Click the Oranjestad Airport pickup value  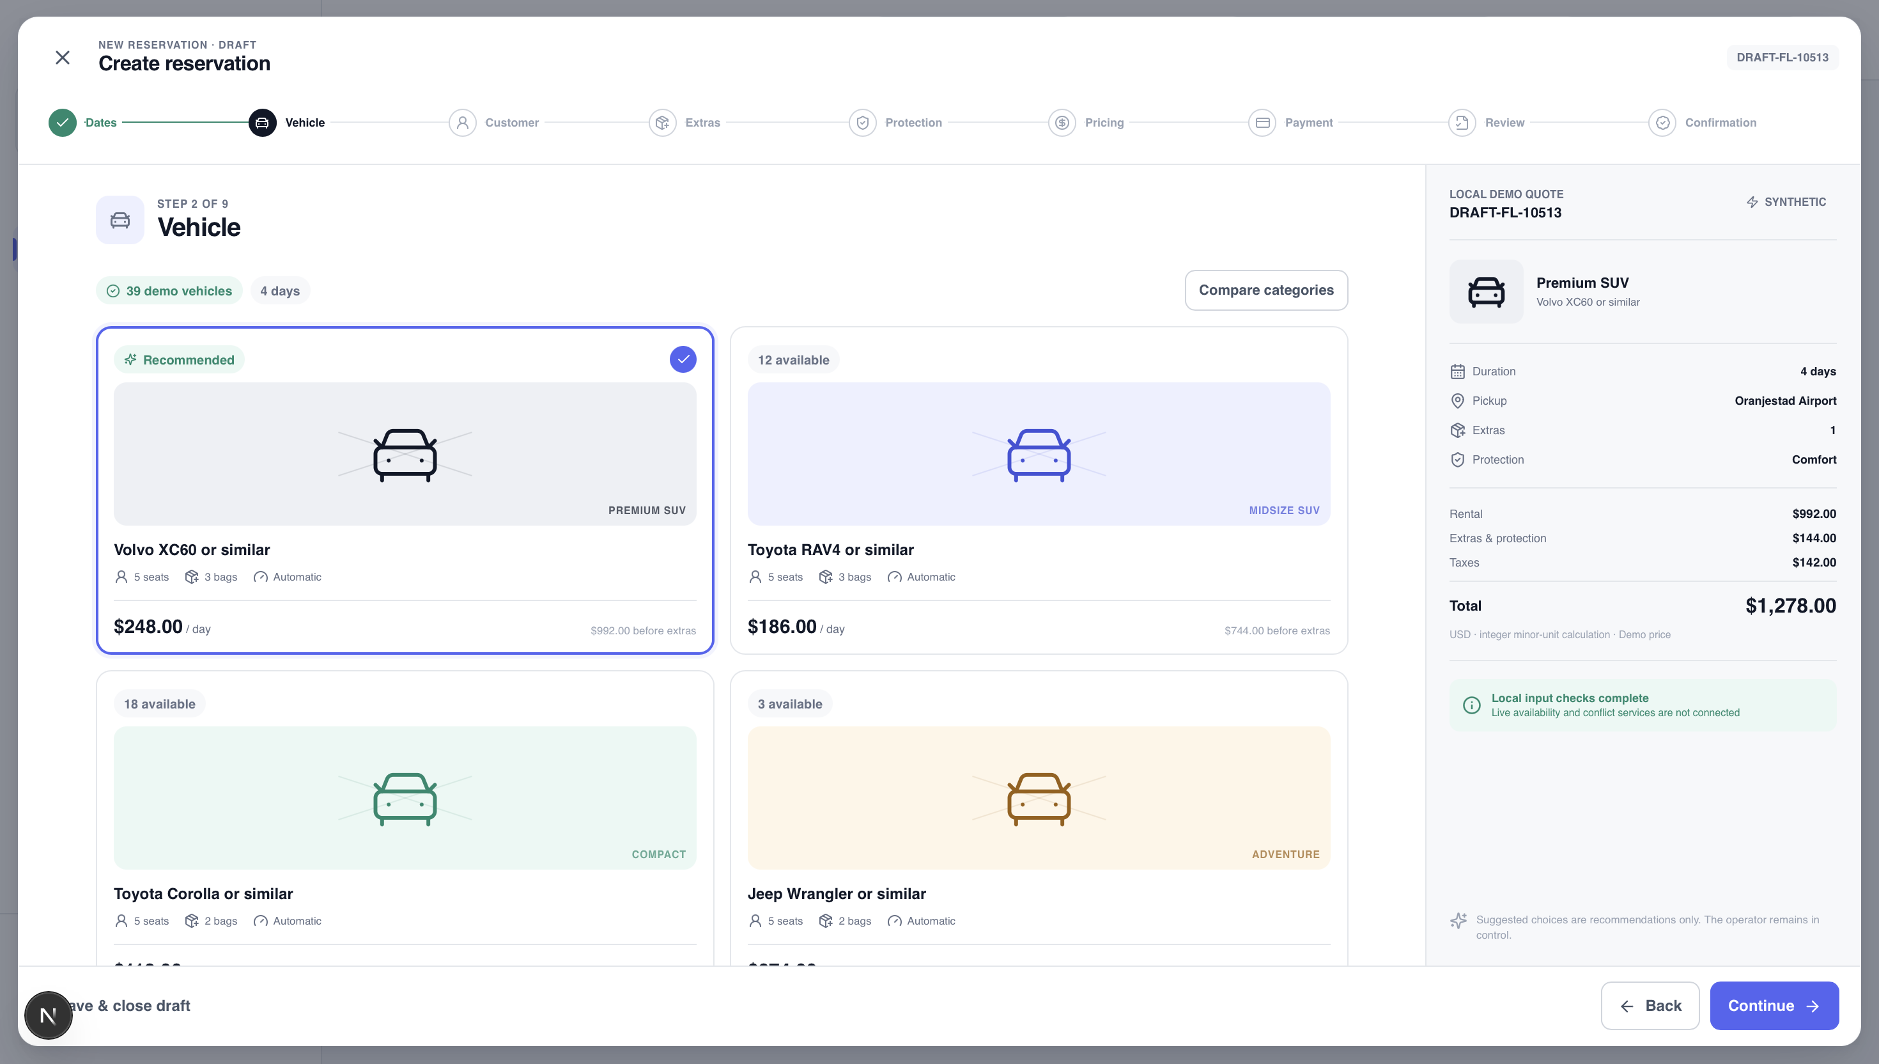(1785, 400)
